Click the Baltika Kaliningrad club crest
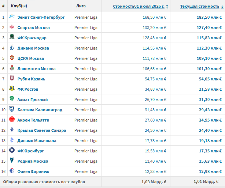225x188 pixels. pyautogui.click(x=12, y=109)
